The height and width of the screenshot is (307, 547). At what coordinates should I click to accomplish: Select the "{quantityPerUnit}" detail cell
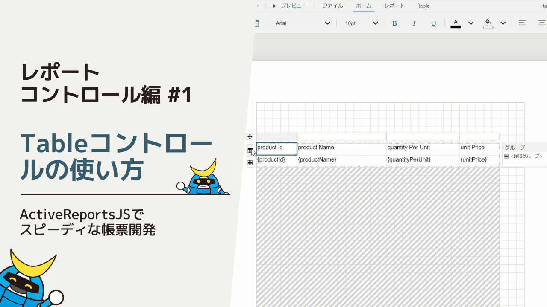coord(423,161)
